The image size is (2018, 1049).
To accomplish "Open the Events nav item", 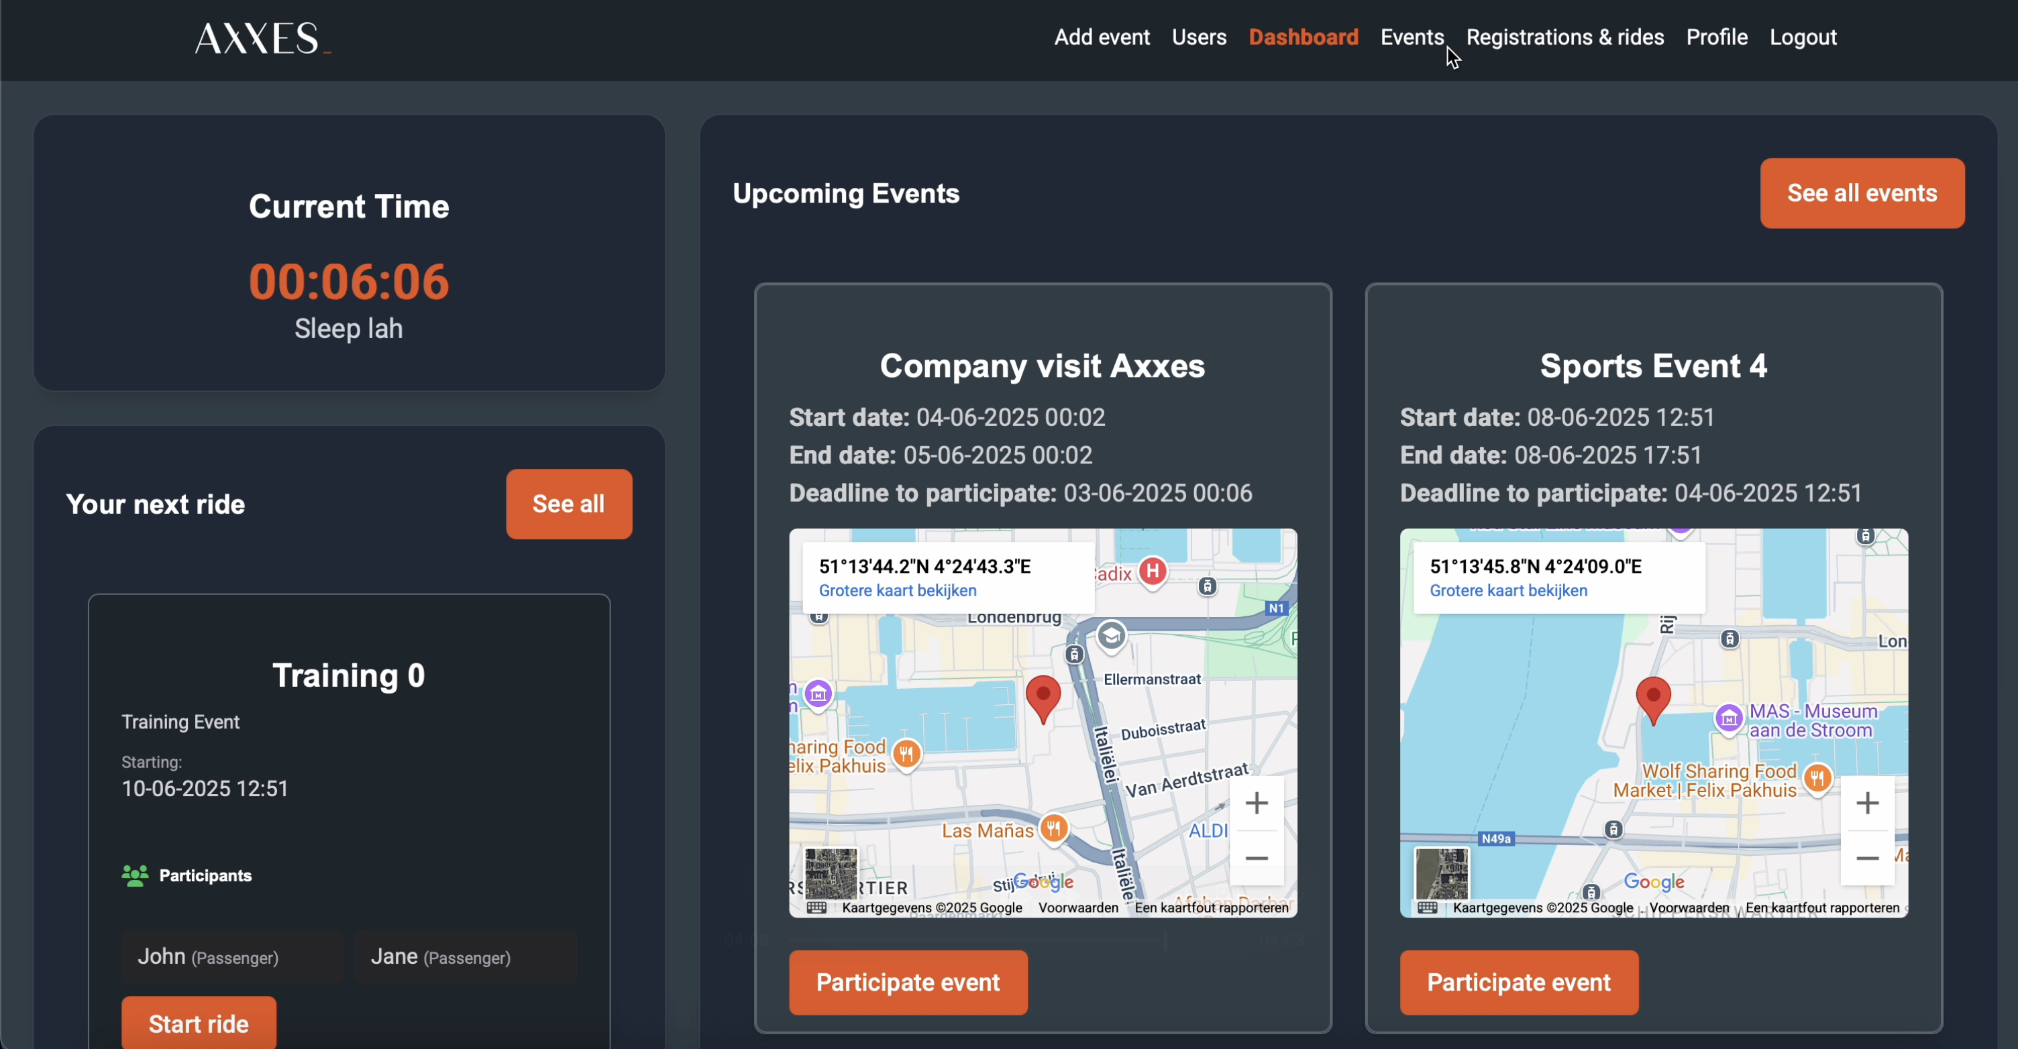I will coord(1412,37).
